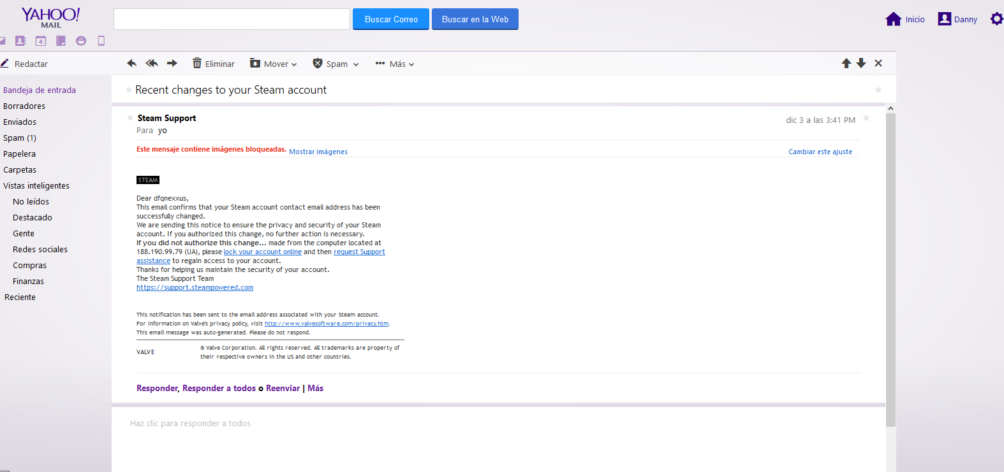1004x472 pixels.
Task: Open Contacts from the address book icon
Action: coord(20,41)
